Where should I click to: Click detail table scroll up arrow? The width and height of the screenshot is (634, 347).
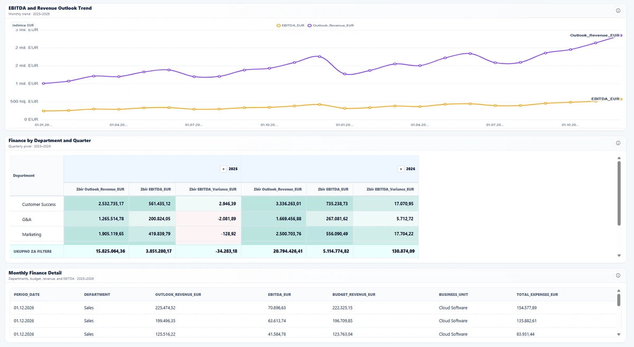tap(619, 290)
